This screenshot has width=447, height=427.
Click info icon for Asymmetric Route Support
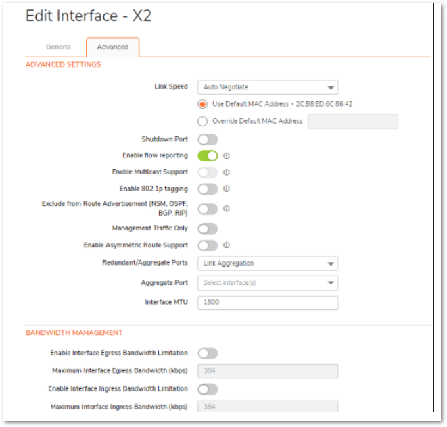click(x=226, y=245)
